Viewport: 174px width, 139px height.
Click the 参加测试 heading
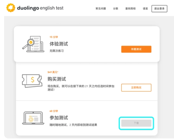(x=59, y=118)
